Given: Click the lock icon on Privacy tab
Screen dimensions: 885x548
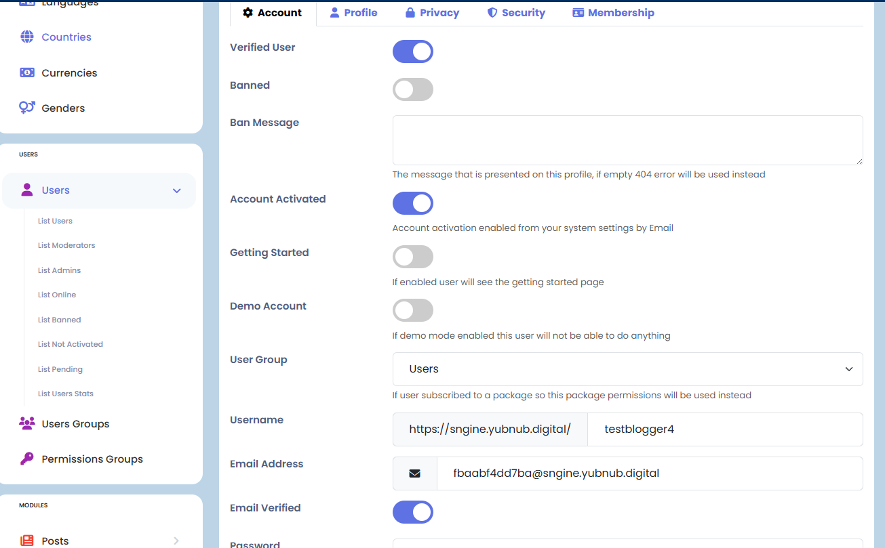Looking at the screenshot, I should click(x=410, y=12).
